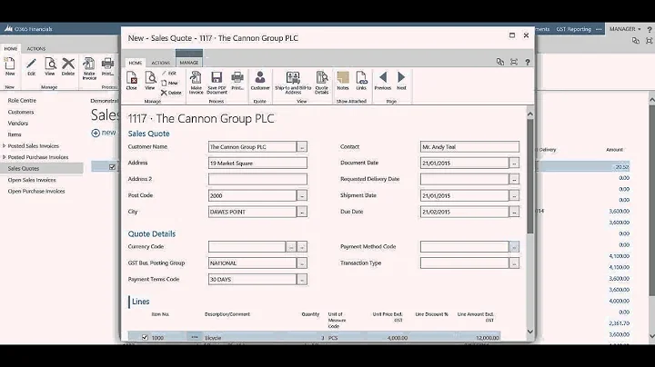Click Print icon in Sales Quote ribbon
655x367 pixels.
[237, 81]
